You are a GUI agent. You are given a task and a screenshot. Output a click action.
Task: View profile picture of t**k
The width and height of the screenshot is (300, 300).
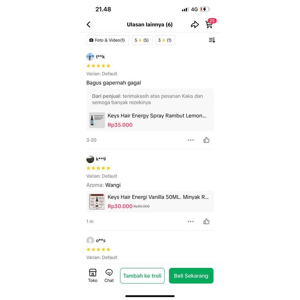(90, 57)
